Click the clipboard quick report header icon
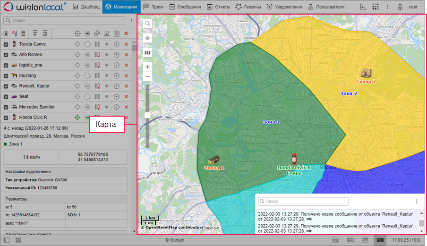427x246 pixels. [x=117, y=34]
